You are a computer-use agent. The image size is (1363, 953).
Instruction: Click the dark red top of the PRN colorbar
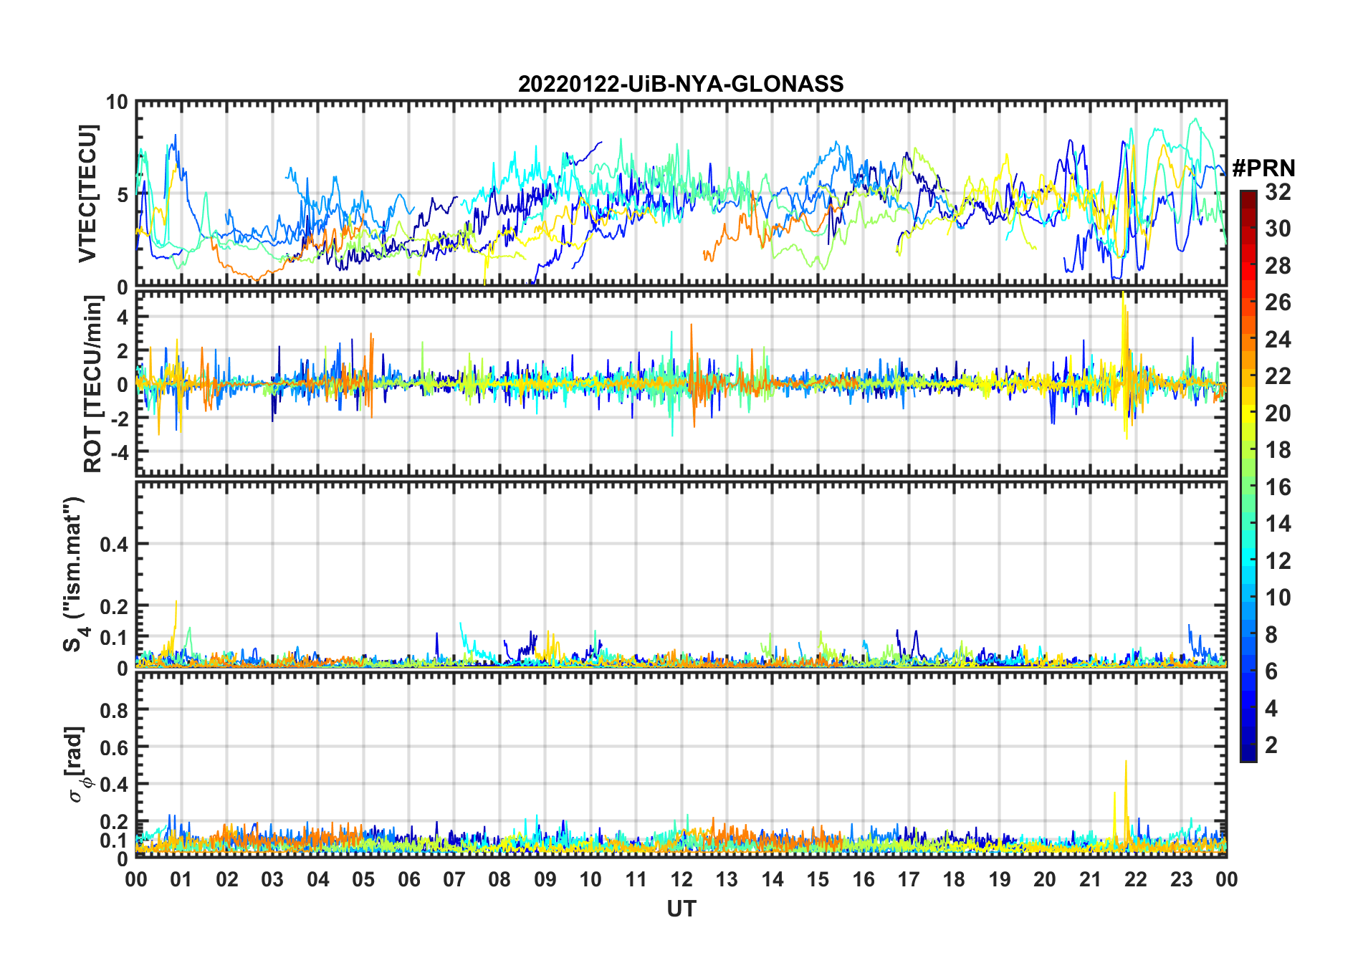coord(1248,199)
